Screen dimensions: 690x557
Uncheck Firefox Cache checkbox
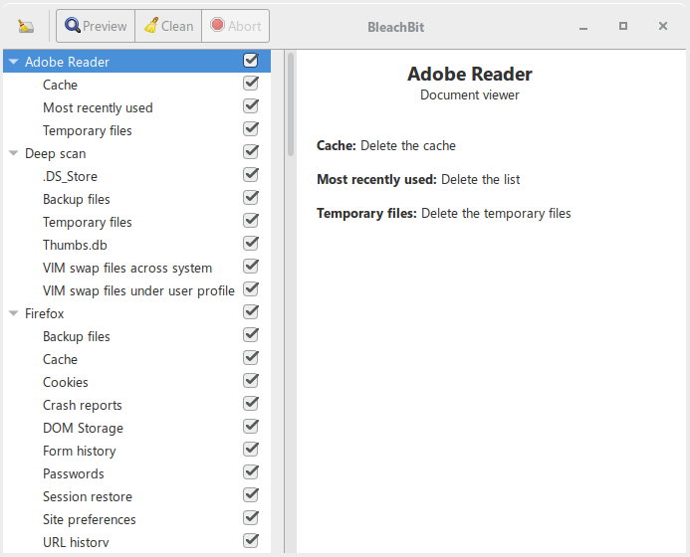click(x=250, y=357)
